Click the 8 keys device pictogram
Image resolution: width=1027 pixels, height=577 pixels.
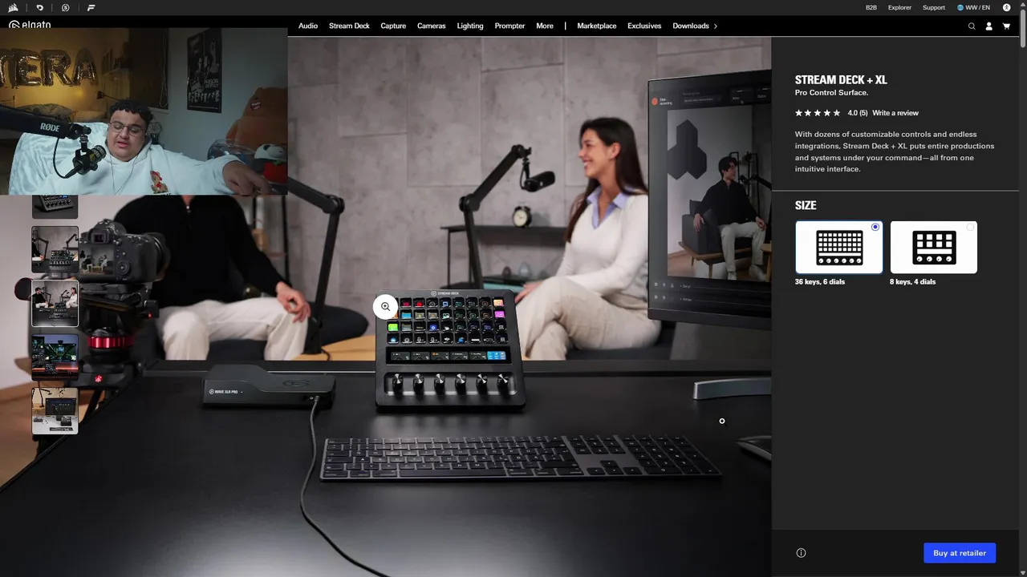934,248
